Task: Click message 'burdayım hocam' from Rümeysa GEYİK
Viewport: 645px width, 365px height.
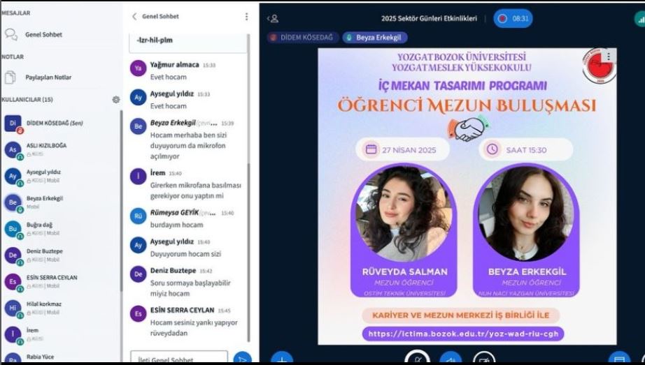Action: point(176,225)
